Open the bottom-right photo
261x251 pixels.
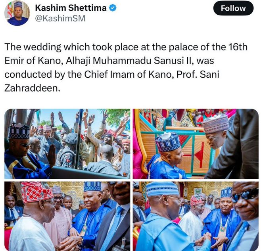pyautogui.click(x=196, y=216)
